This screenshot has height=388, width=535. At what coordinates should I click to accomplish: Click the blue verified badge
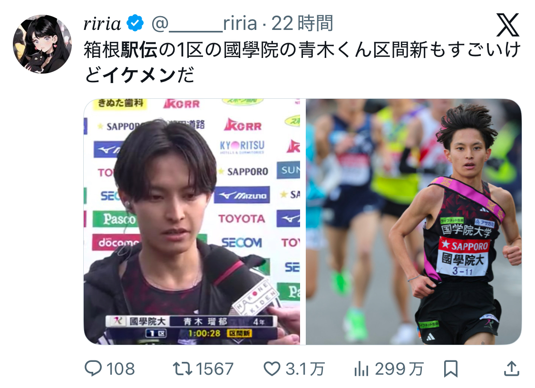point(135,23)
